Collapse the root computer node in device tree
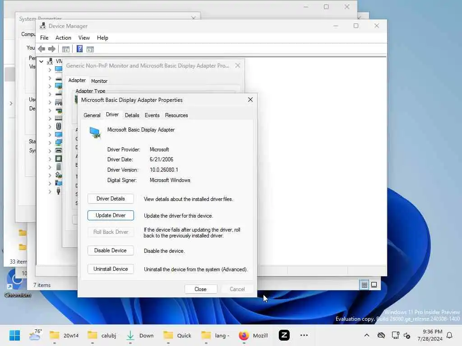The width and height of the screenshot is (462, 346). coord(42,61)
